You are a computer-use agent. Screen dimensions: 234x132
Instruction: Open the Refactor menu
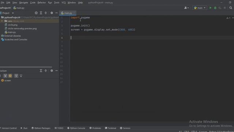point(42,3)
